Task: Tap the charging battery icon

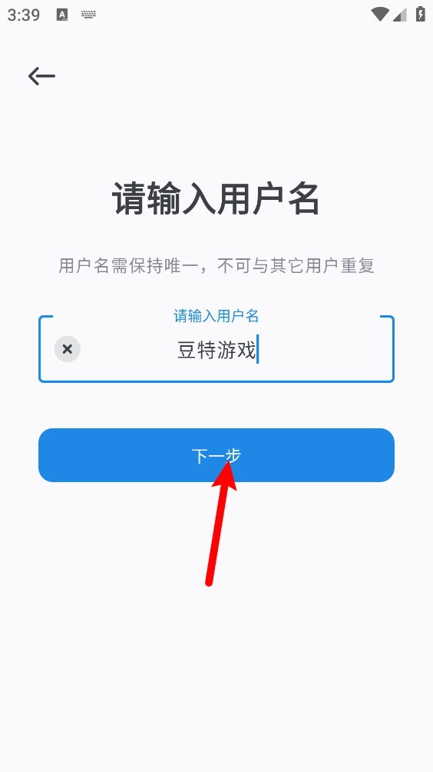Action: tap(420, 14)
